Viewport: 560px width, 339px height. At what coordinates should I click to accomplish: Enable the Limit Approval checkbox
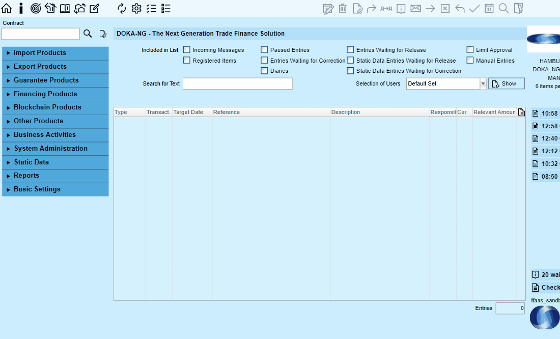(470, 50)
